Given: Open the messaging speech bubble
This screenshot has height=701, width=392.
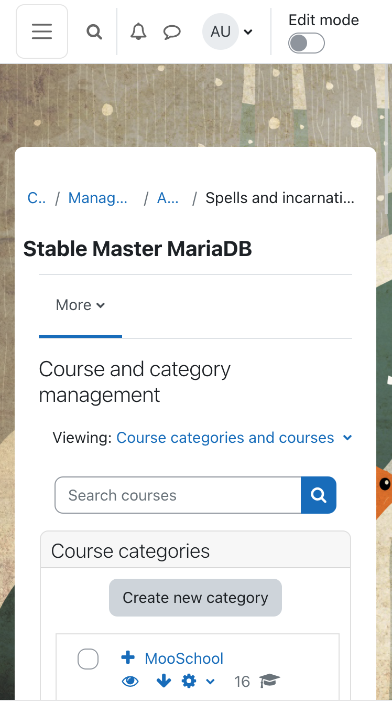Looking at the screenshot, I should point(172,33).
